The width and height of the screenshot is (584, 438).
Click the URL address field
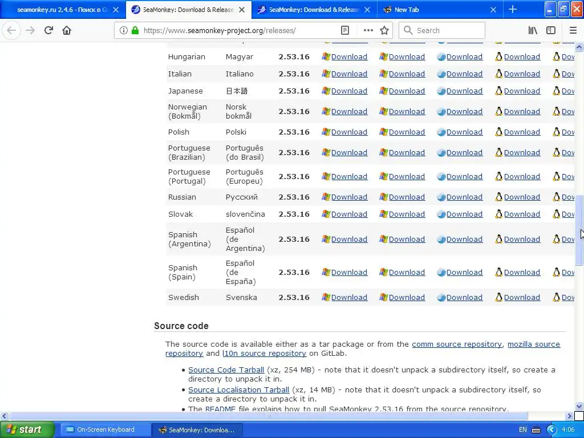tap(238, 31)
